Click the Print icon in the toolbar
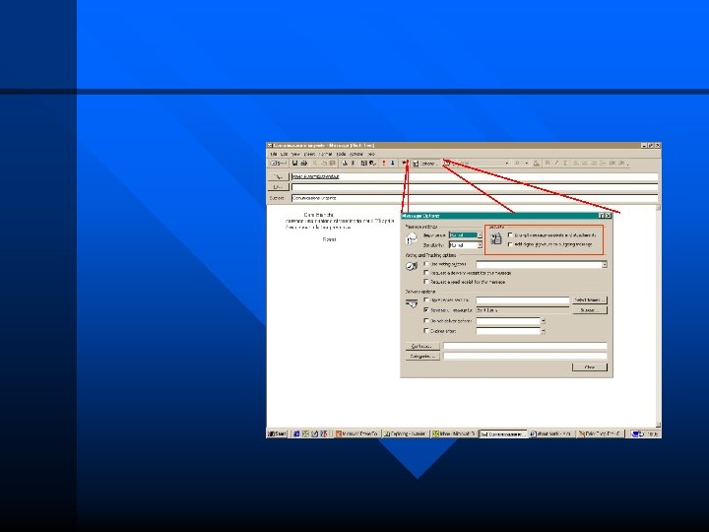 coord(304,164)
